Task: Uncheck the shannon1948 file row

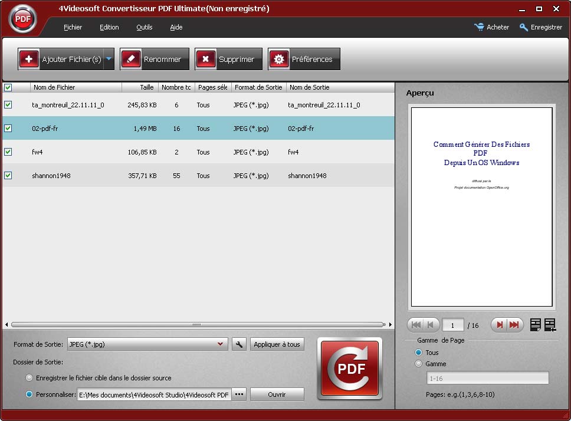Action: click(8, 175)
